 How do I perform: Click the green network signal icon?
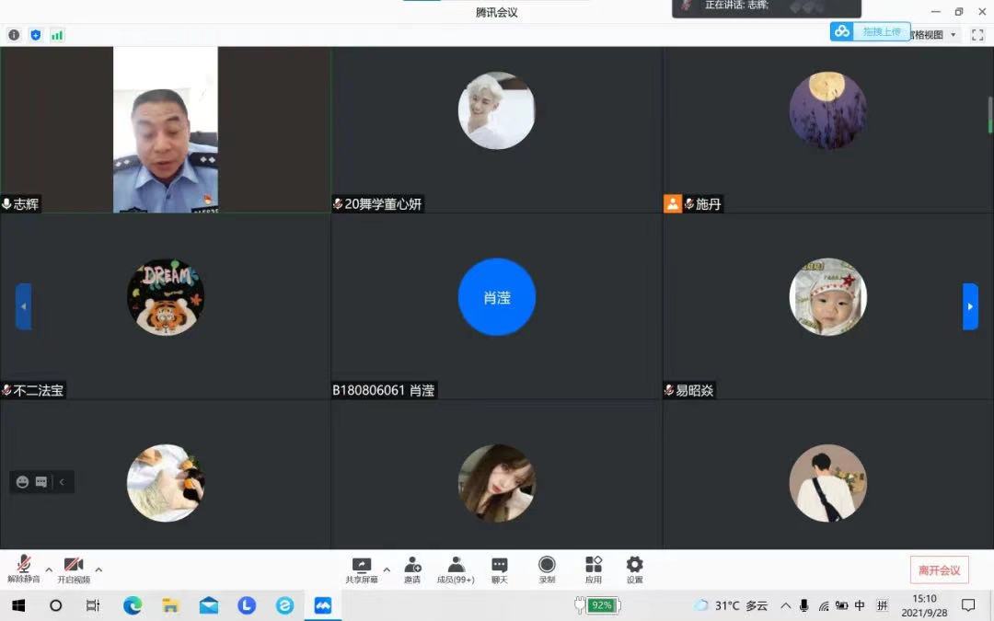pos(57,35)
